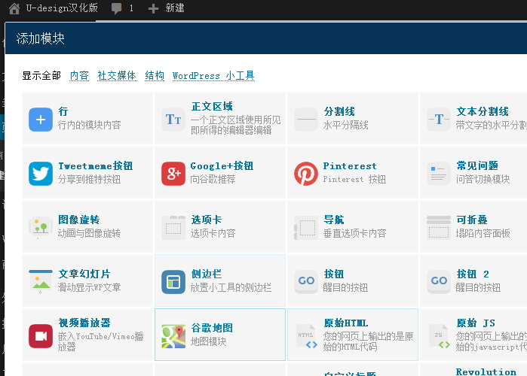Screen dimensions: 527x376
Task: Show all modules with 显示全部 filter
Action: [x=41, y=75]
